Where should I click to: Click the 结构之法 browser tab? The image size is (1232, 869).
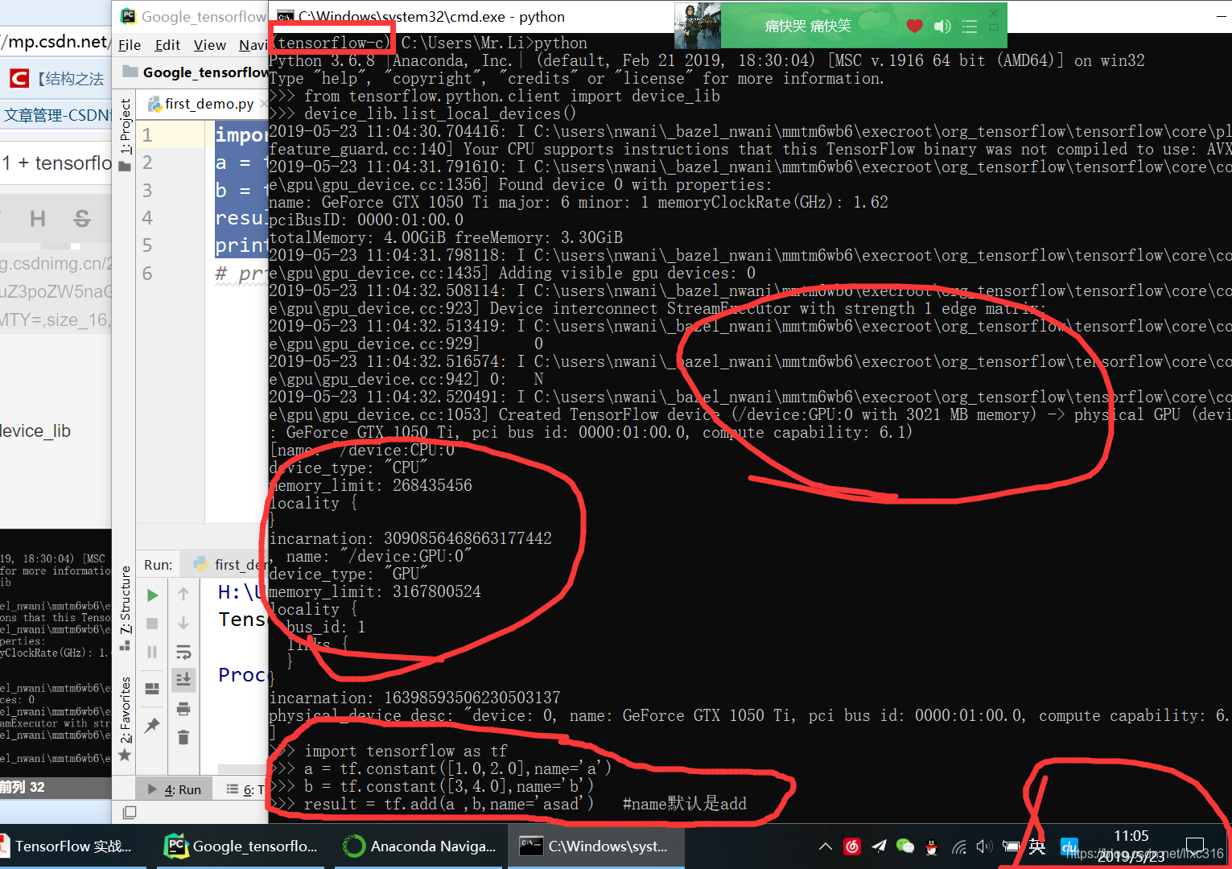pyautogui.click(x=56, y=78)
